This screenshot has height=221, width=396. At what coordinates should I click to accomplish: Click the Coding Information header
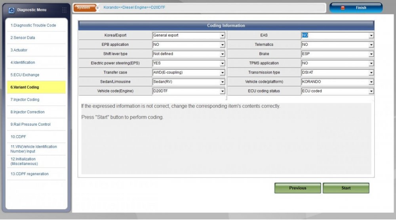(226, 25)
